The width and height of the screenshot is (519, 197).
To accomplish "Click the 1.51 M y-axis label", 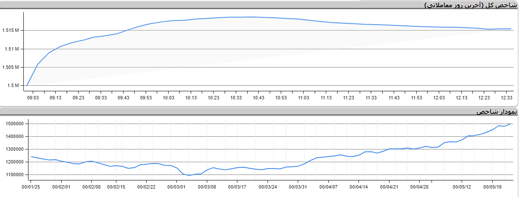I will point(12,49).
